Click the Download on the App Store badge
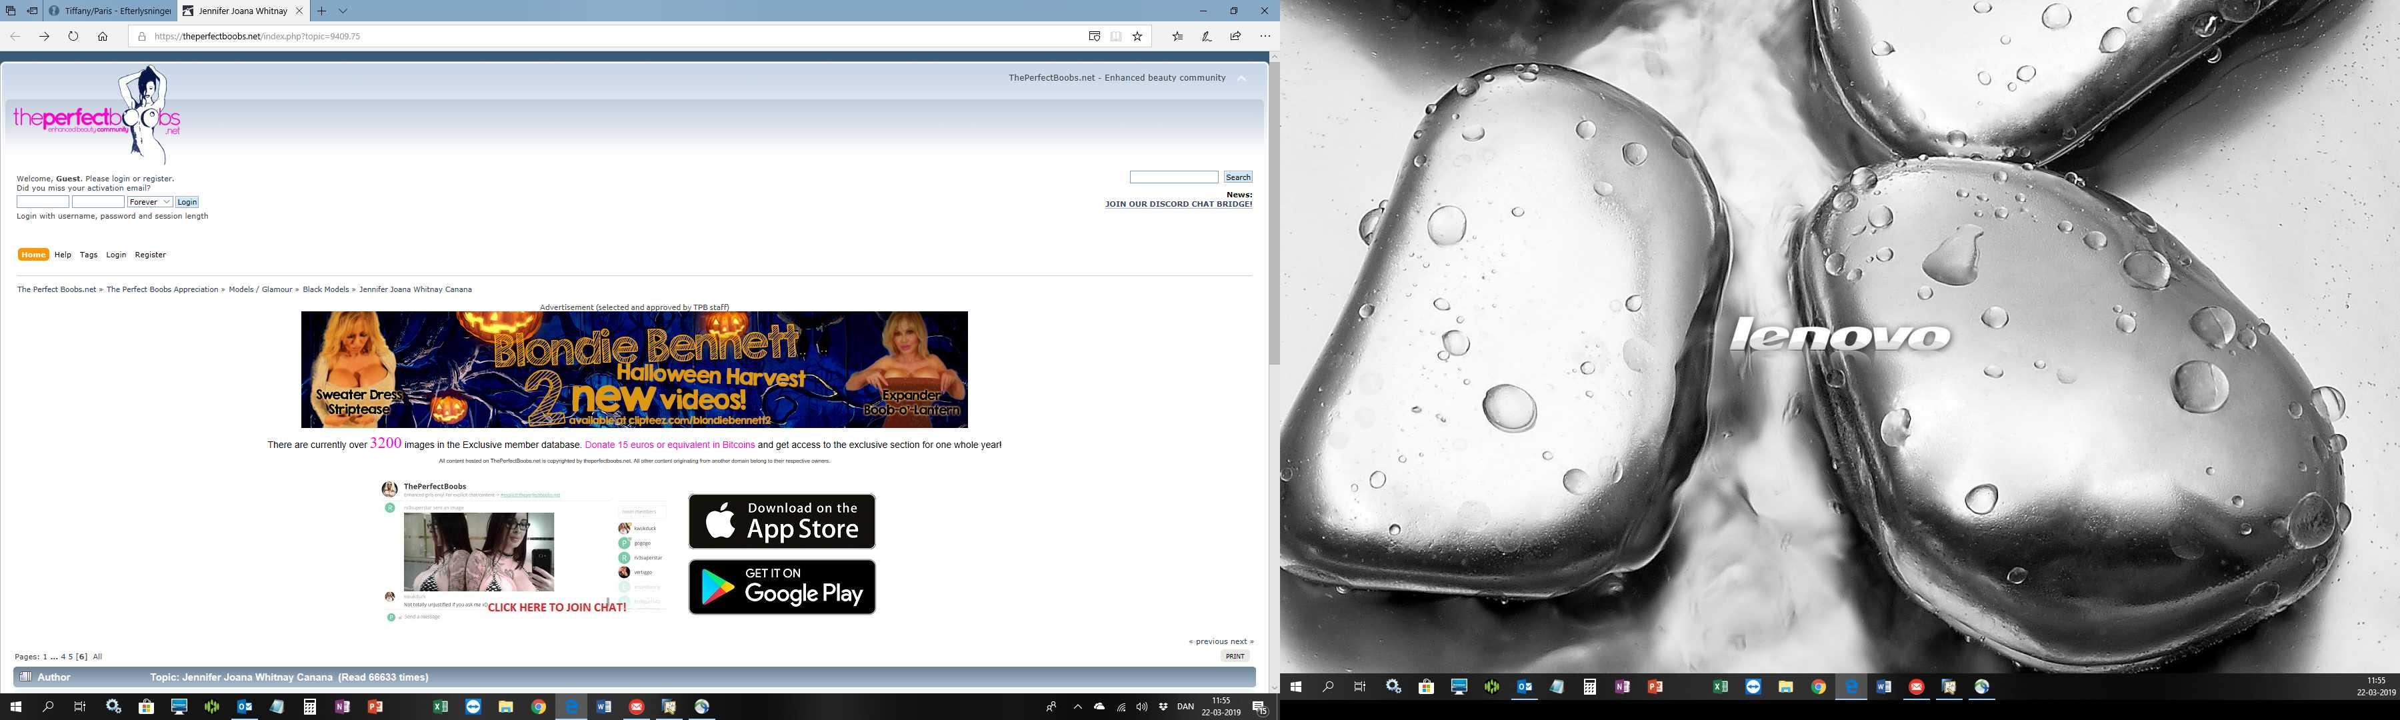The width and height of the screenshot is (2400, 720). click(782, 521)
